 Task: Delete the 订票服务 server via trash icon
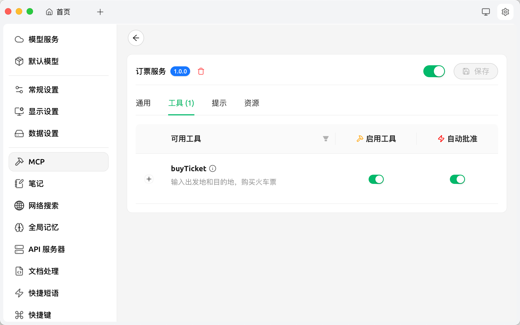(201, 71)
